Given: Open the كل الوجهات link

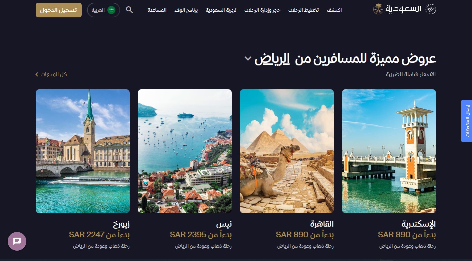Looking at the screenshot, I should pyautogui.click(x=51, y=74).
